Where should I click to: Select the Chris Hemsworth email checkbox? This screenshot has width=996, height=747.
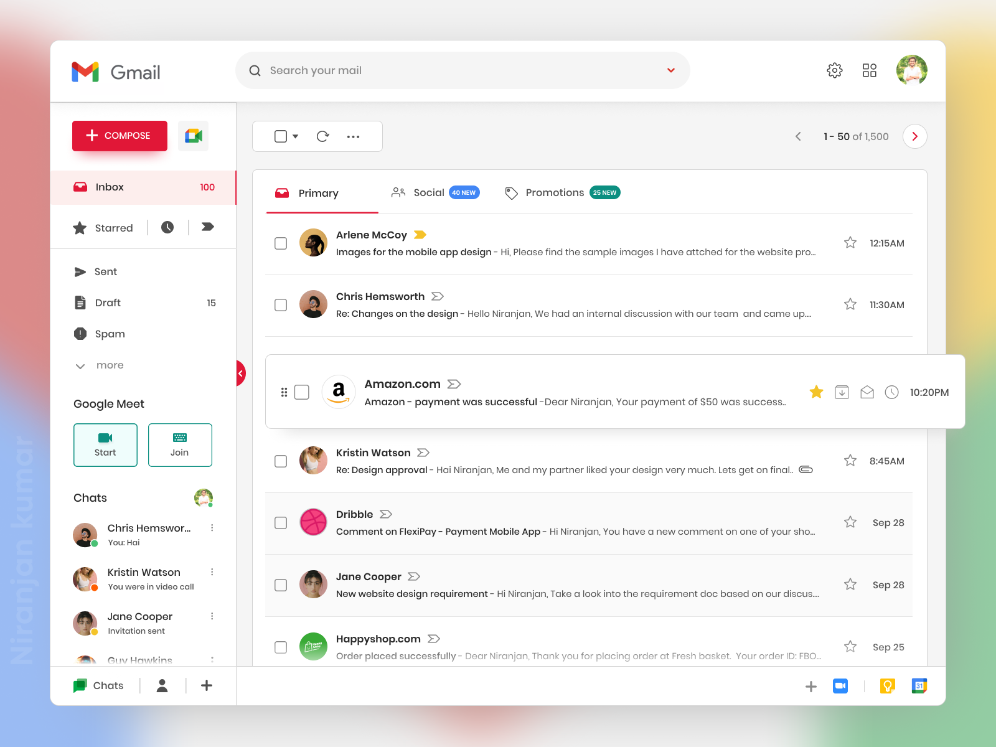pyautogui.click(x=281, y=305)
